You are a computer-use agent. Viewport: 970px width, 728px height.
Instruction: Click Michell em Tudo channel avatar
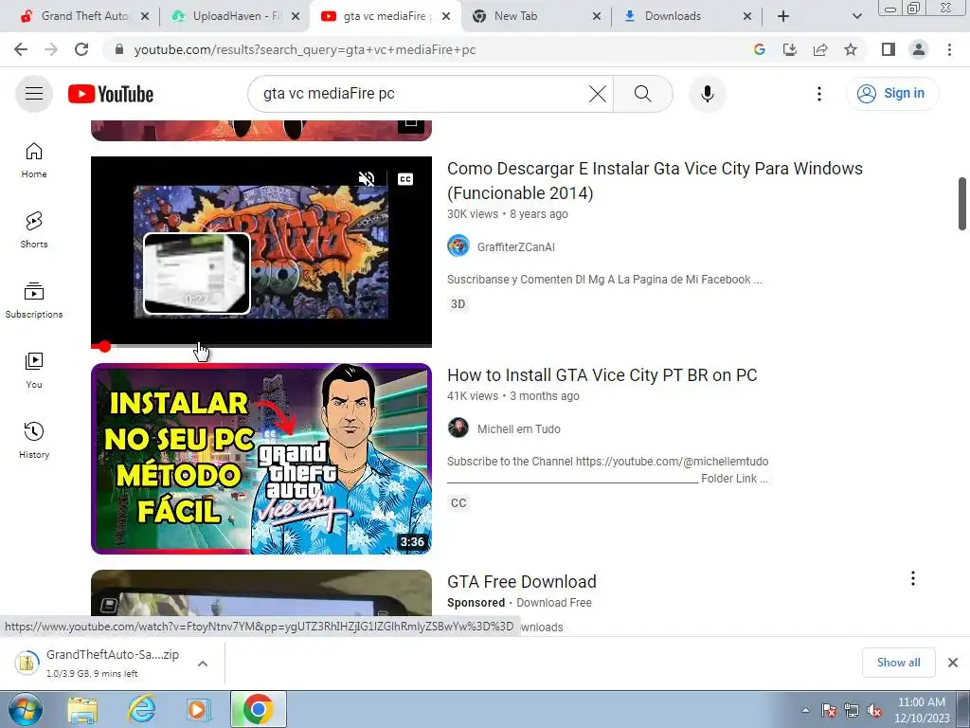(x=458, y=428)
